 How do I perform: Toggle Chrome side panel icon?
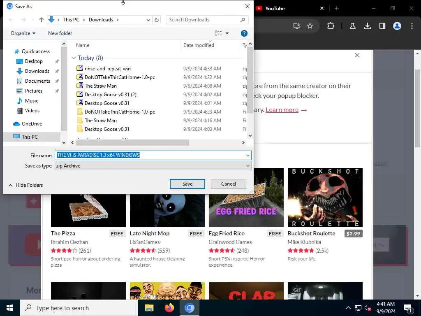[x=382, y=26]
